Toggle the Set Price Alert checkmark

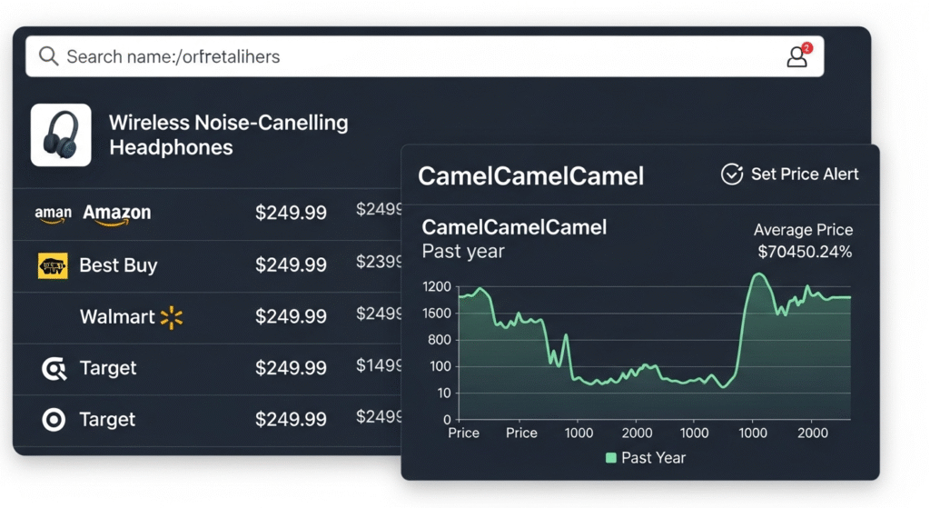pyautogui.click(x=732, y=174)
